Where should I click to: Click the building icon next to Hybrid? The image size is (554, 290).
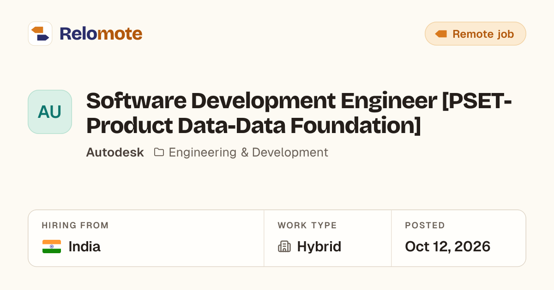click(284, 247)
